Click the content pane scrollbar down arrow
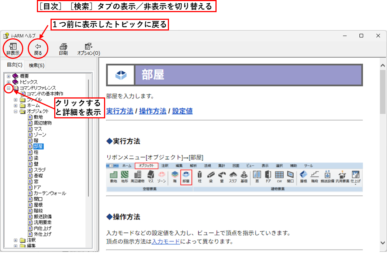387x261 pixels. click(383, 243)
